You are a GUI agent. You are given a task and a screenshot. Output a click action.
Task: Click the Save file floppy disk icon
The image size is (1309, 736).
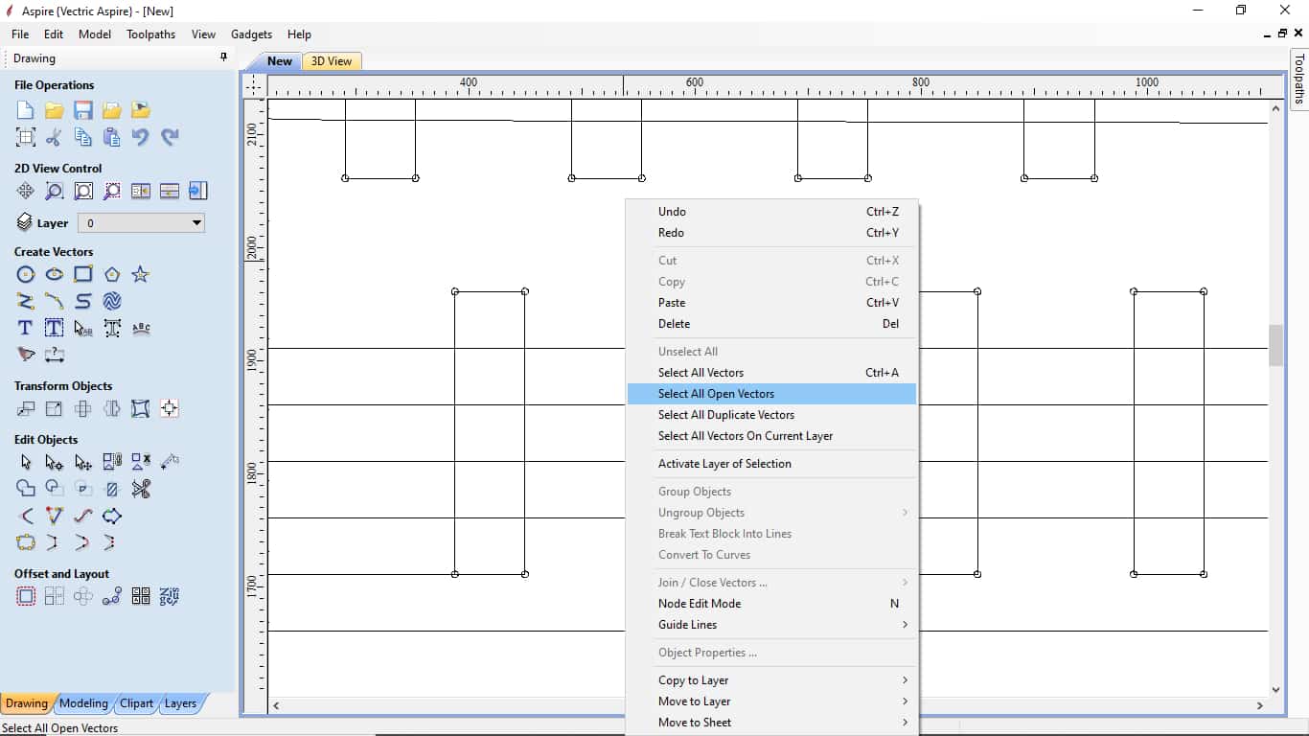pos(83,110)
